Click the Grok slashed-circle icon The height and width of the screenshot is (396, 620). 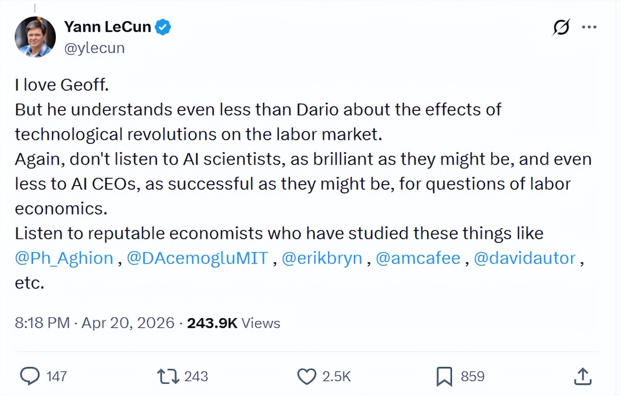[561, 27]
